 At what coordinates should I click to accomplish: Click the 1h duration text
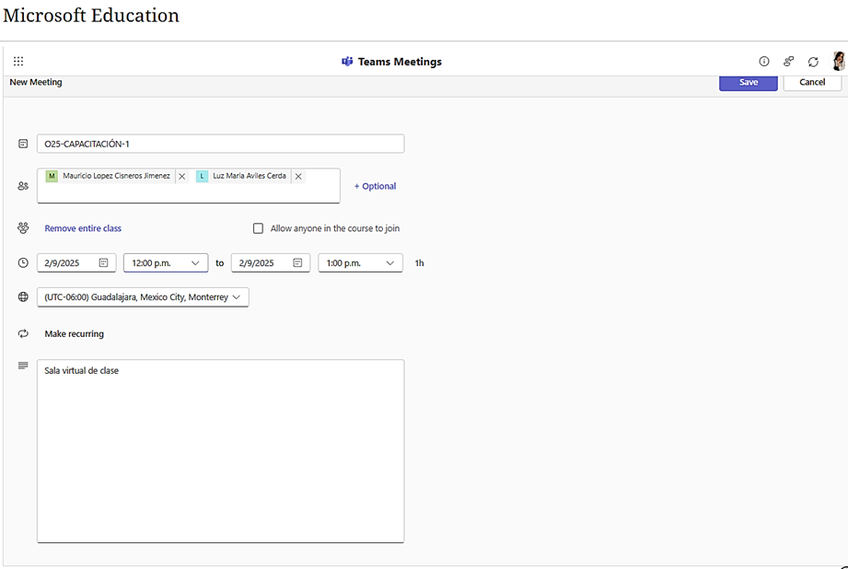click(419, 263)
